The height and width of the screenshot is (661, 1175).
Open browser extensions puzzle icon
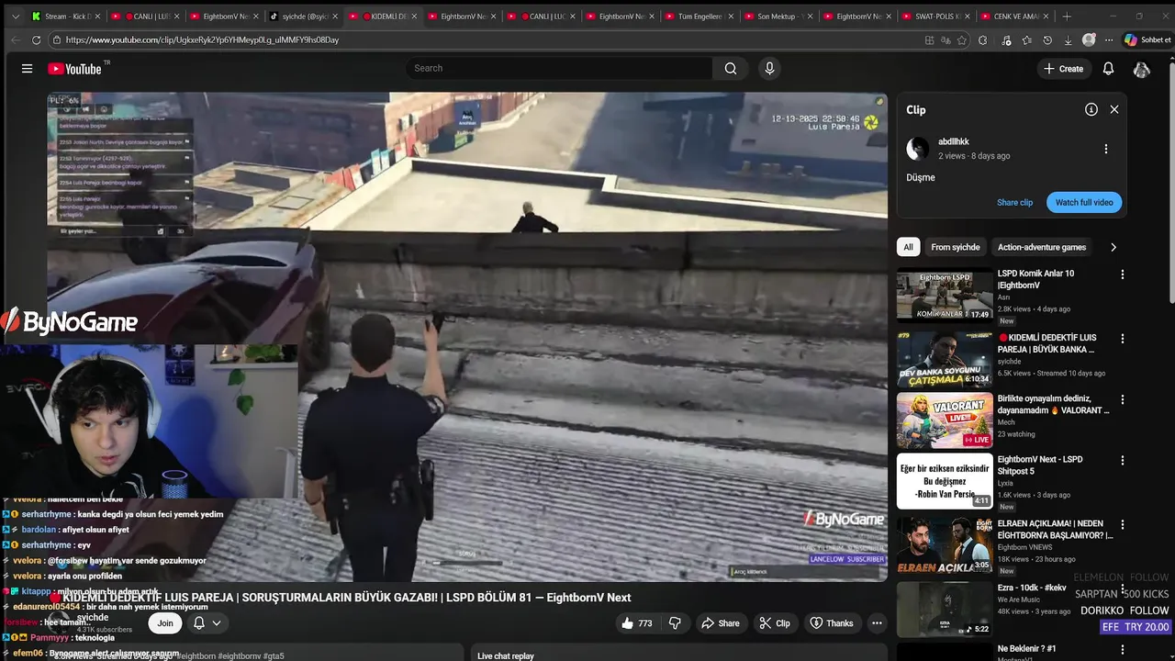pyautogui.click(x=983, y=40)
